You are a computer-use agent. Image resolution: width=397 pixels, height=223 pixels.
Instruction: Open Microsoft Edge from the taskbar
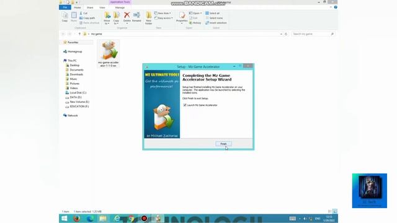pos(90,218)
